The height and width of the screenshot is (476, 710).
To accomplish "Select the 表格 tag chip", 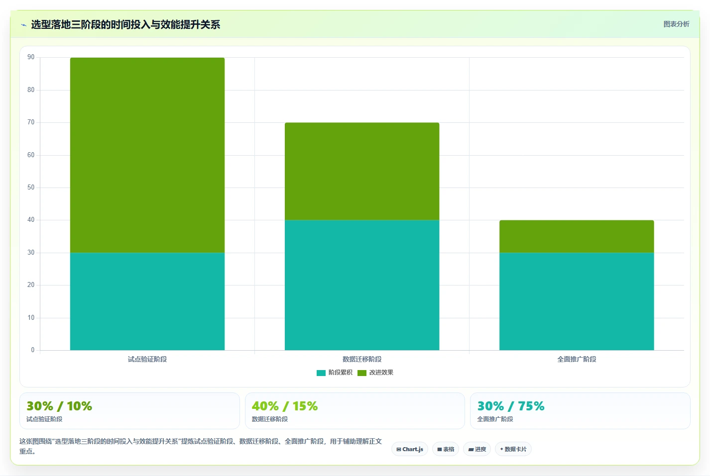I will pos(446,449).
